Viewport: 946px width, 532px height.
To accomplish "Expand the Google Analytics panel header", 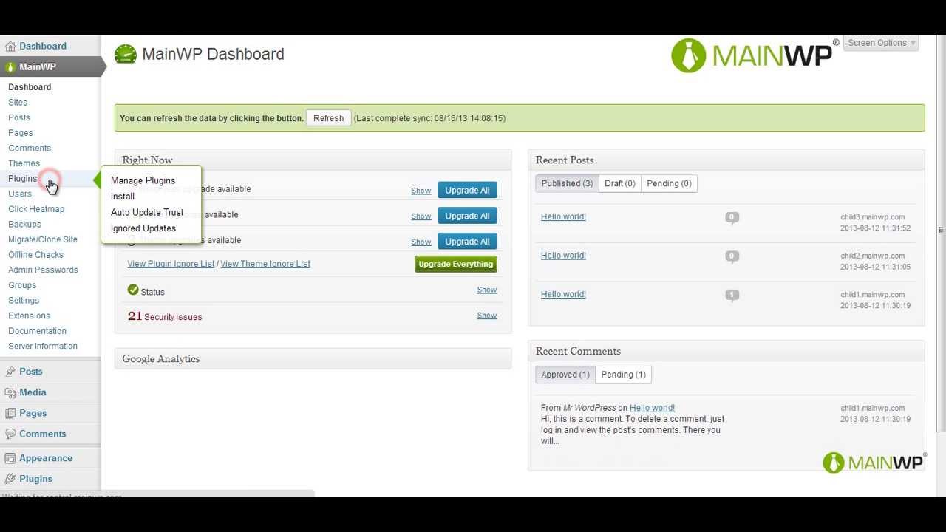I will pyautogui.click(x=313, y=359).
